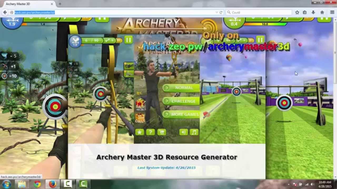Click the NORMAL mode button in game image
Screen dimensions: 337x189
click(181, 88)
